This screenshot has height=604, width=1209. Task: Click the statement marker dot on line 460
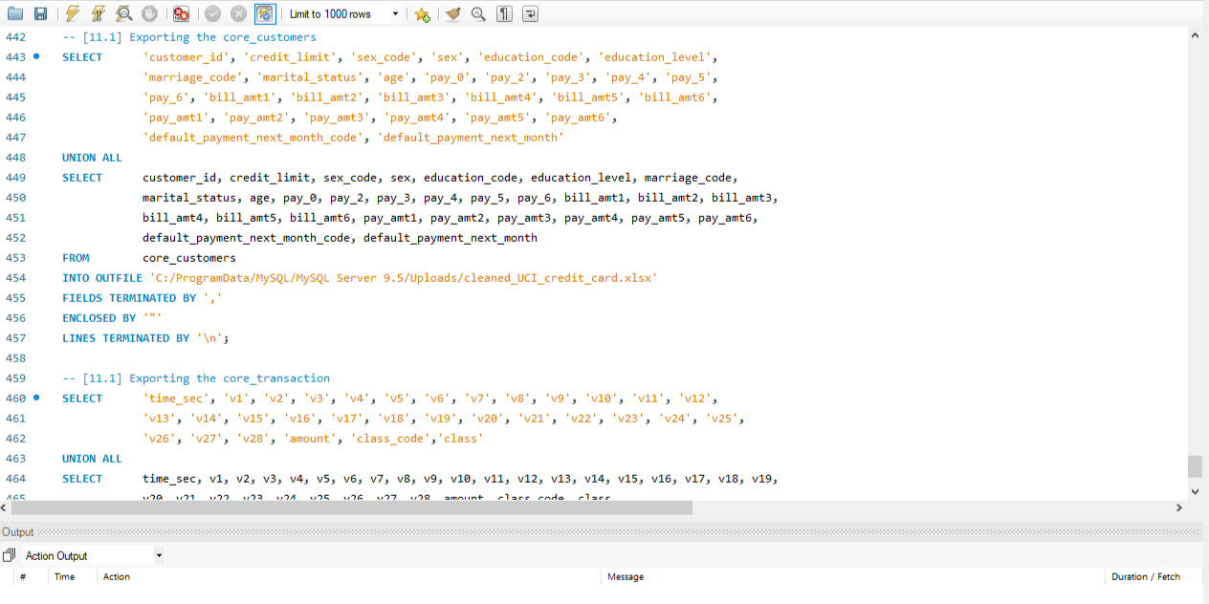(36, 398)
